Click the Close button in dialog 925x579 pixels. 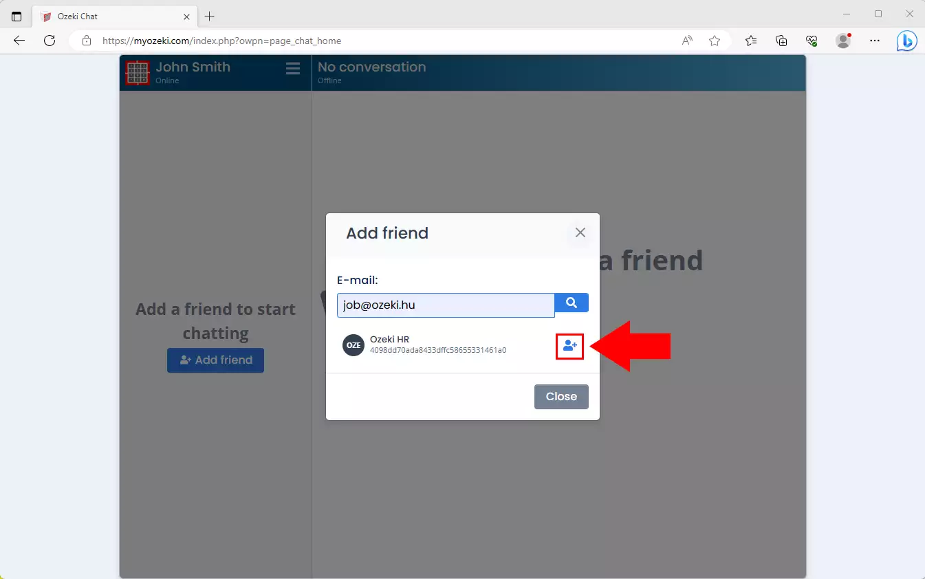tap(561, 397)
